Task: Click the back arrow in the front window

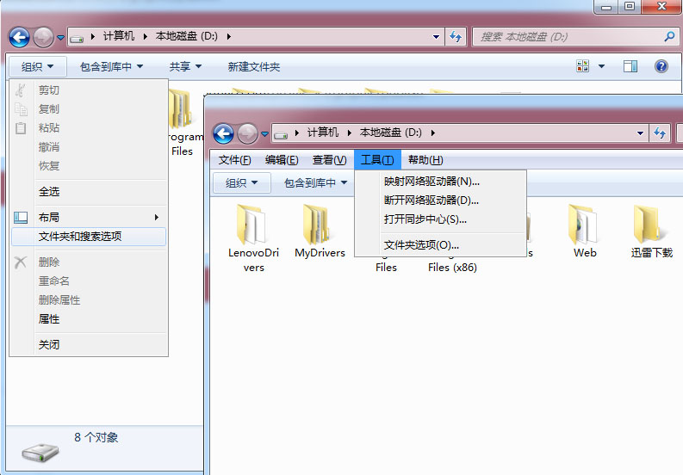Action: click(223, 133)
